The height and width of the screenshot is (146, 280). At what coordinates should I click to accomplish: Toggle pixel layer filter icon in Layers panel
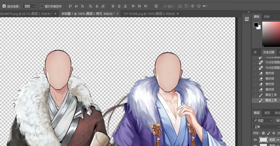[x=278, y=120]
